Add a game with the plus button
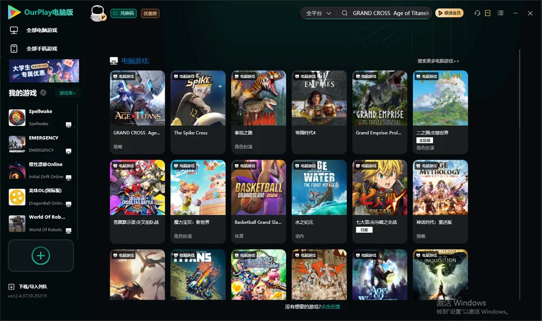The height and width of the screenshot is (321, 542). coord(41,255)
